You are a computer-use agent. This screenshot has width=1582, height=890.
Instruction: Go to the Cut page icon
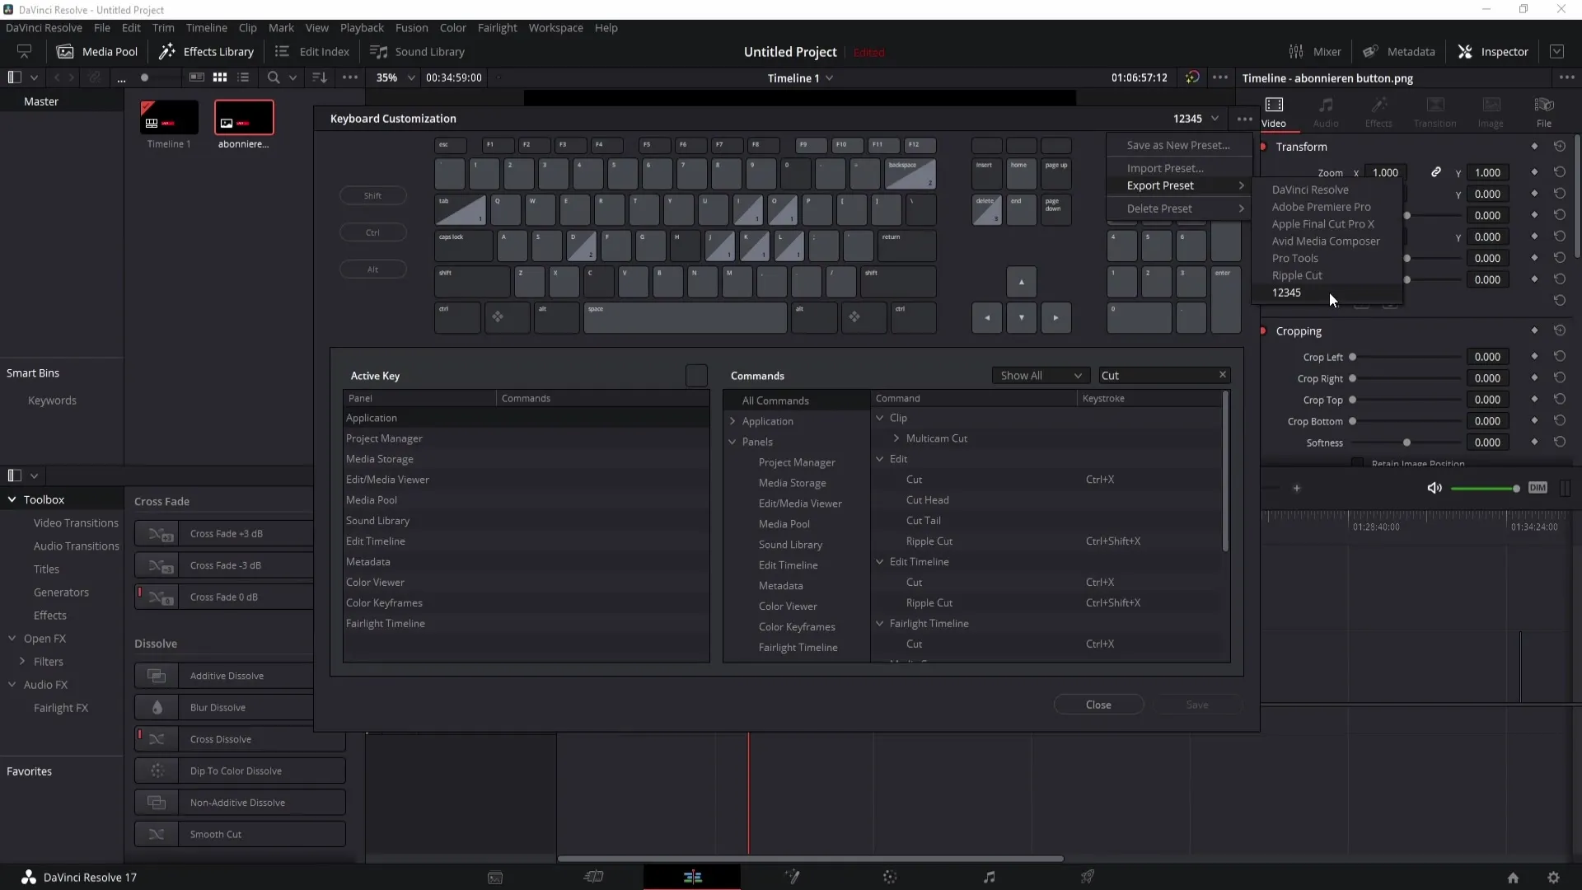click(593, 878)
